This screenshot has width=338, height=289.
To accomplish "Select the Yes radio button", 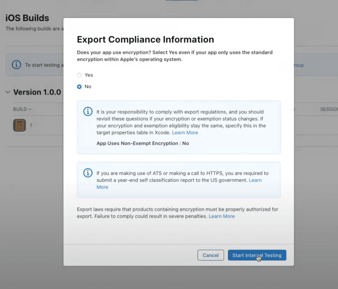I will point(79,75).
